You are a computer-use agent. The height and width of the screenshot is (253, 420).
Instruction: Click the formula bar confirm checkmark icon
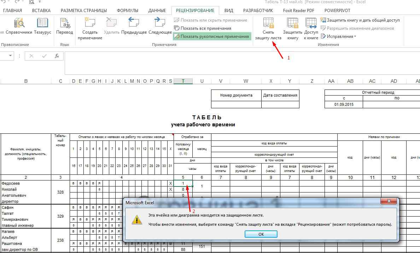point(44,56)
